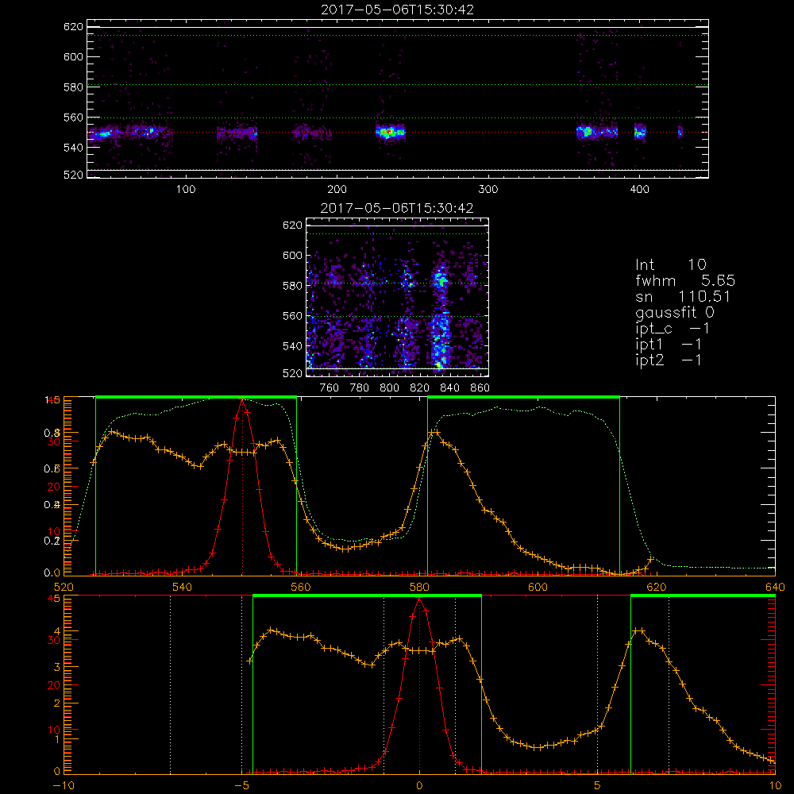Image resolution: width=794 pixels, height=794 pixels.
Task: Click the red '20' y-label of bottom plot
Action: coord(54,685)
